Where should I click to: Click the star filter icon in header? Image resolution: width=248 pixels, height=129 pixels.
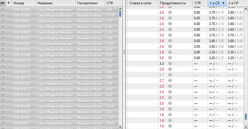pyautogui.click(x=3, y=3)
